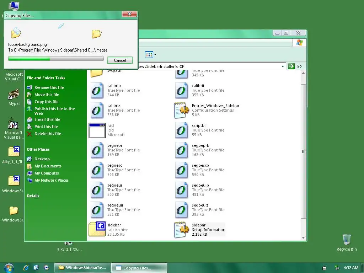Click the vertical scrollbar thumb
The image size is (364, 273).
[303, 151]
